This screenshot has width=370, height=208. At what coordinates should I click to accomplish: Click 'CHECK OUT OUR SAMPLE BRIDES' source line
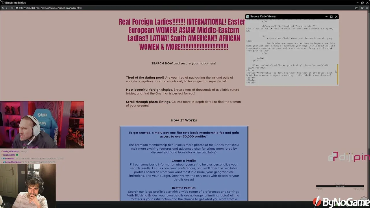click(x=290, y=28)
